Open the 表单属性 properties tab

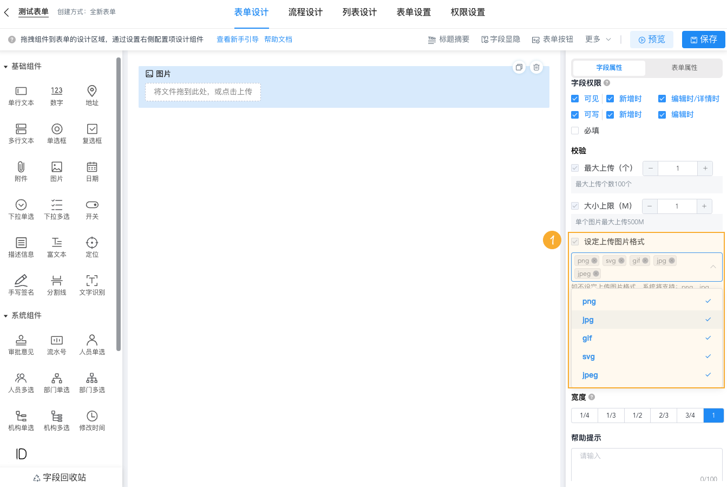pos(684,68)
